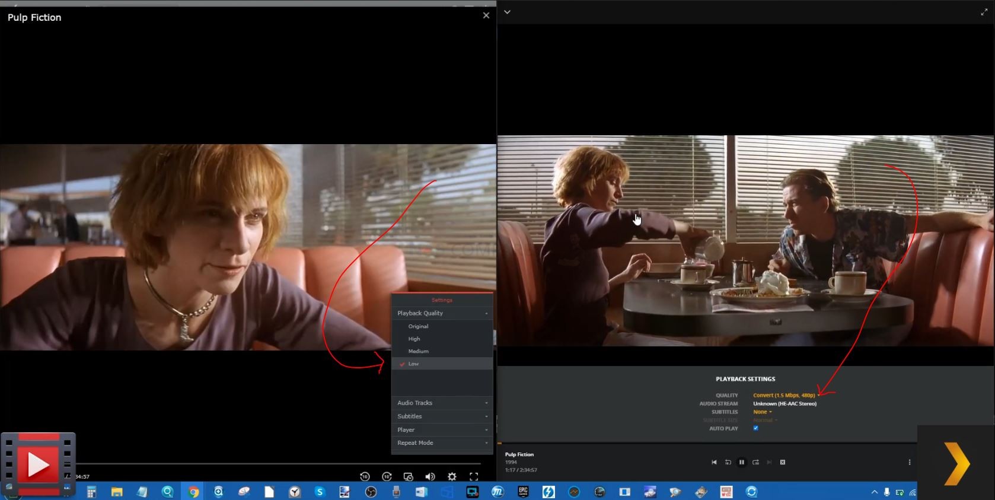
Task: Click the battery tray icon
Action: tap(900, 492)
